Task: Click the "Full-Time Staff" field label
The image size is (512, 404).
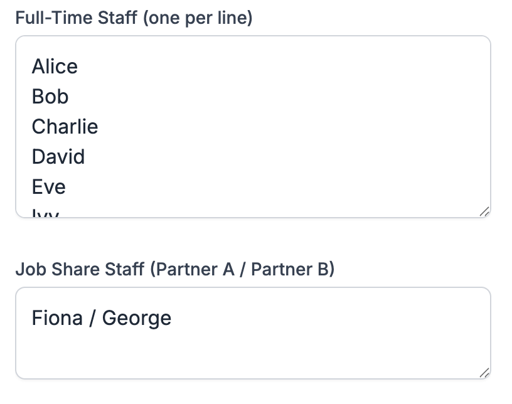Action: [77, 18]
